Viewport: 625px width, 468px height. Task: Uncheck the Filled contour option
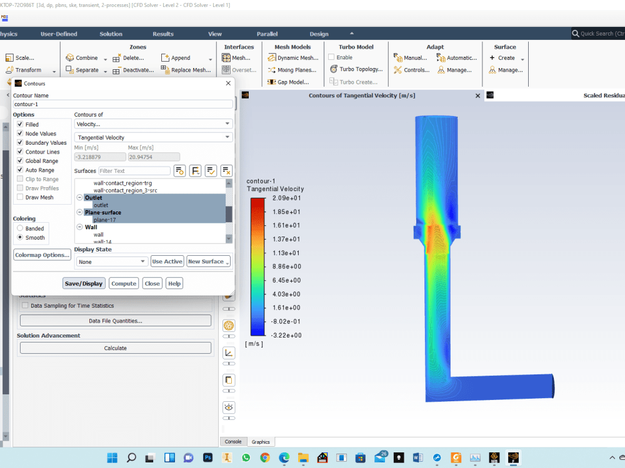pyautogui.click(x=19, y=124)
